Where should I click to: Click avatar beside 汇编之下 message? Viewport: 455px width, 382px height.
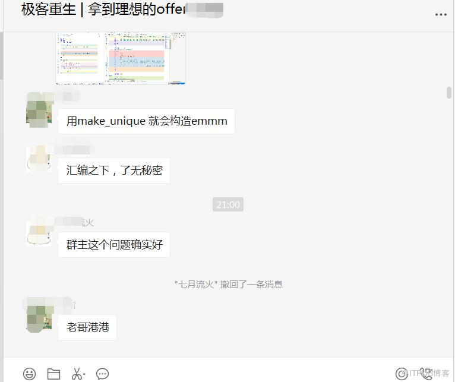(39, 160)
